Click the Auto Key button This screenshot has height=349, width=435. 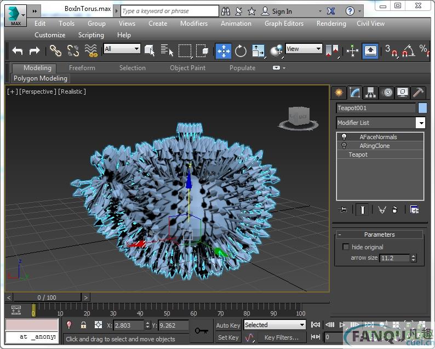pos(228,325)
